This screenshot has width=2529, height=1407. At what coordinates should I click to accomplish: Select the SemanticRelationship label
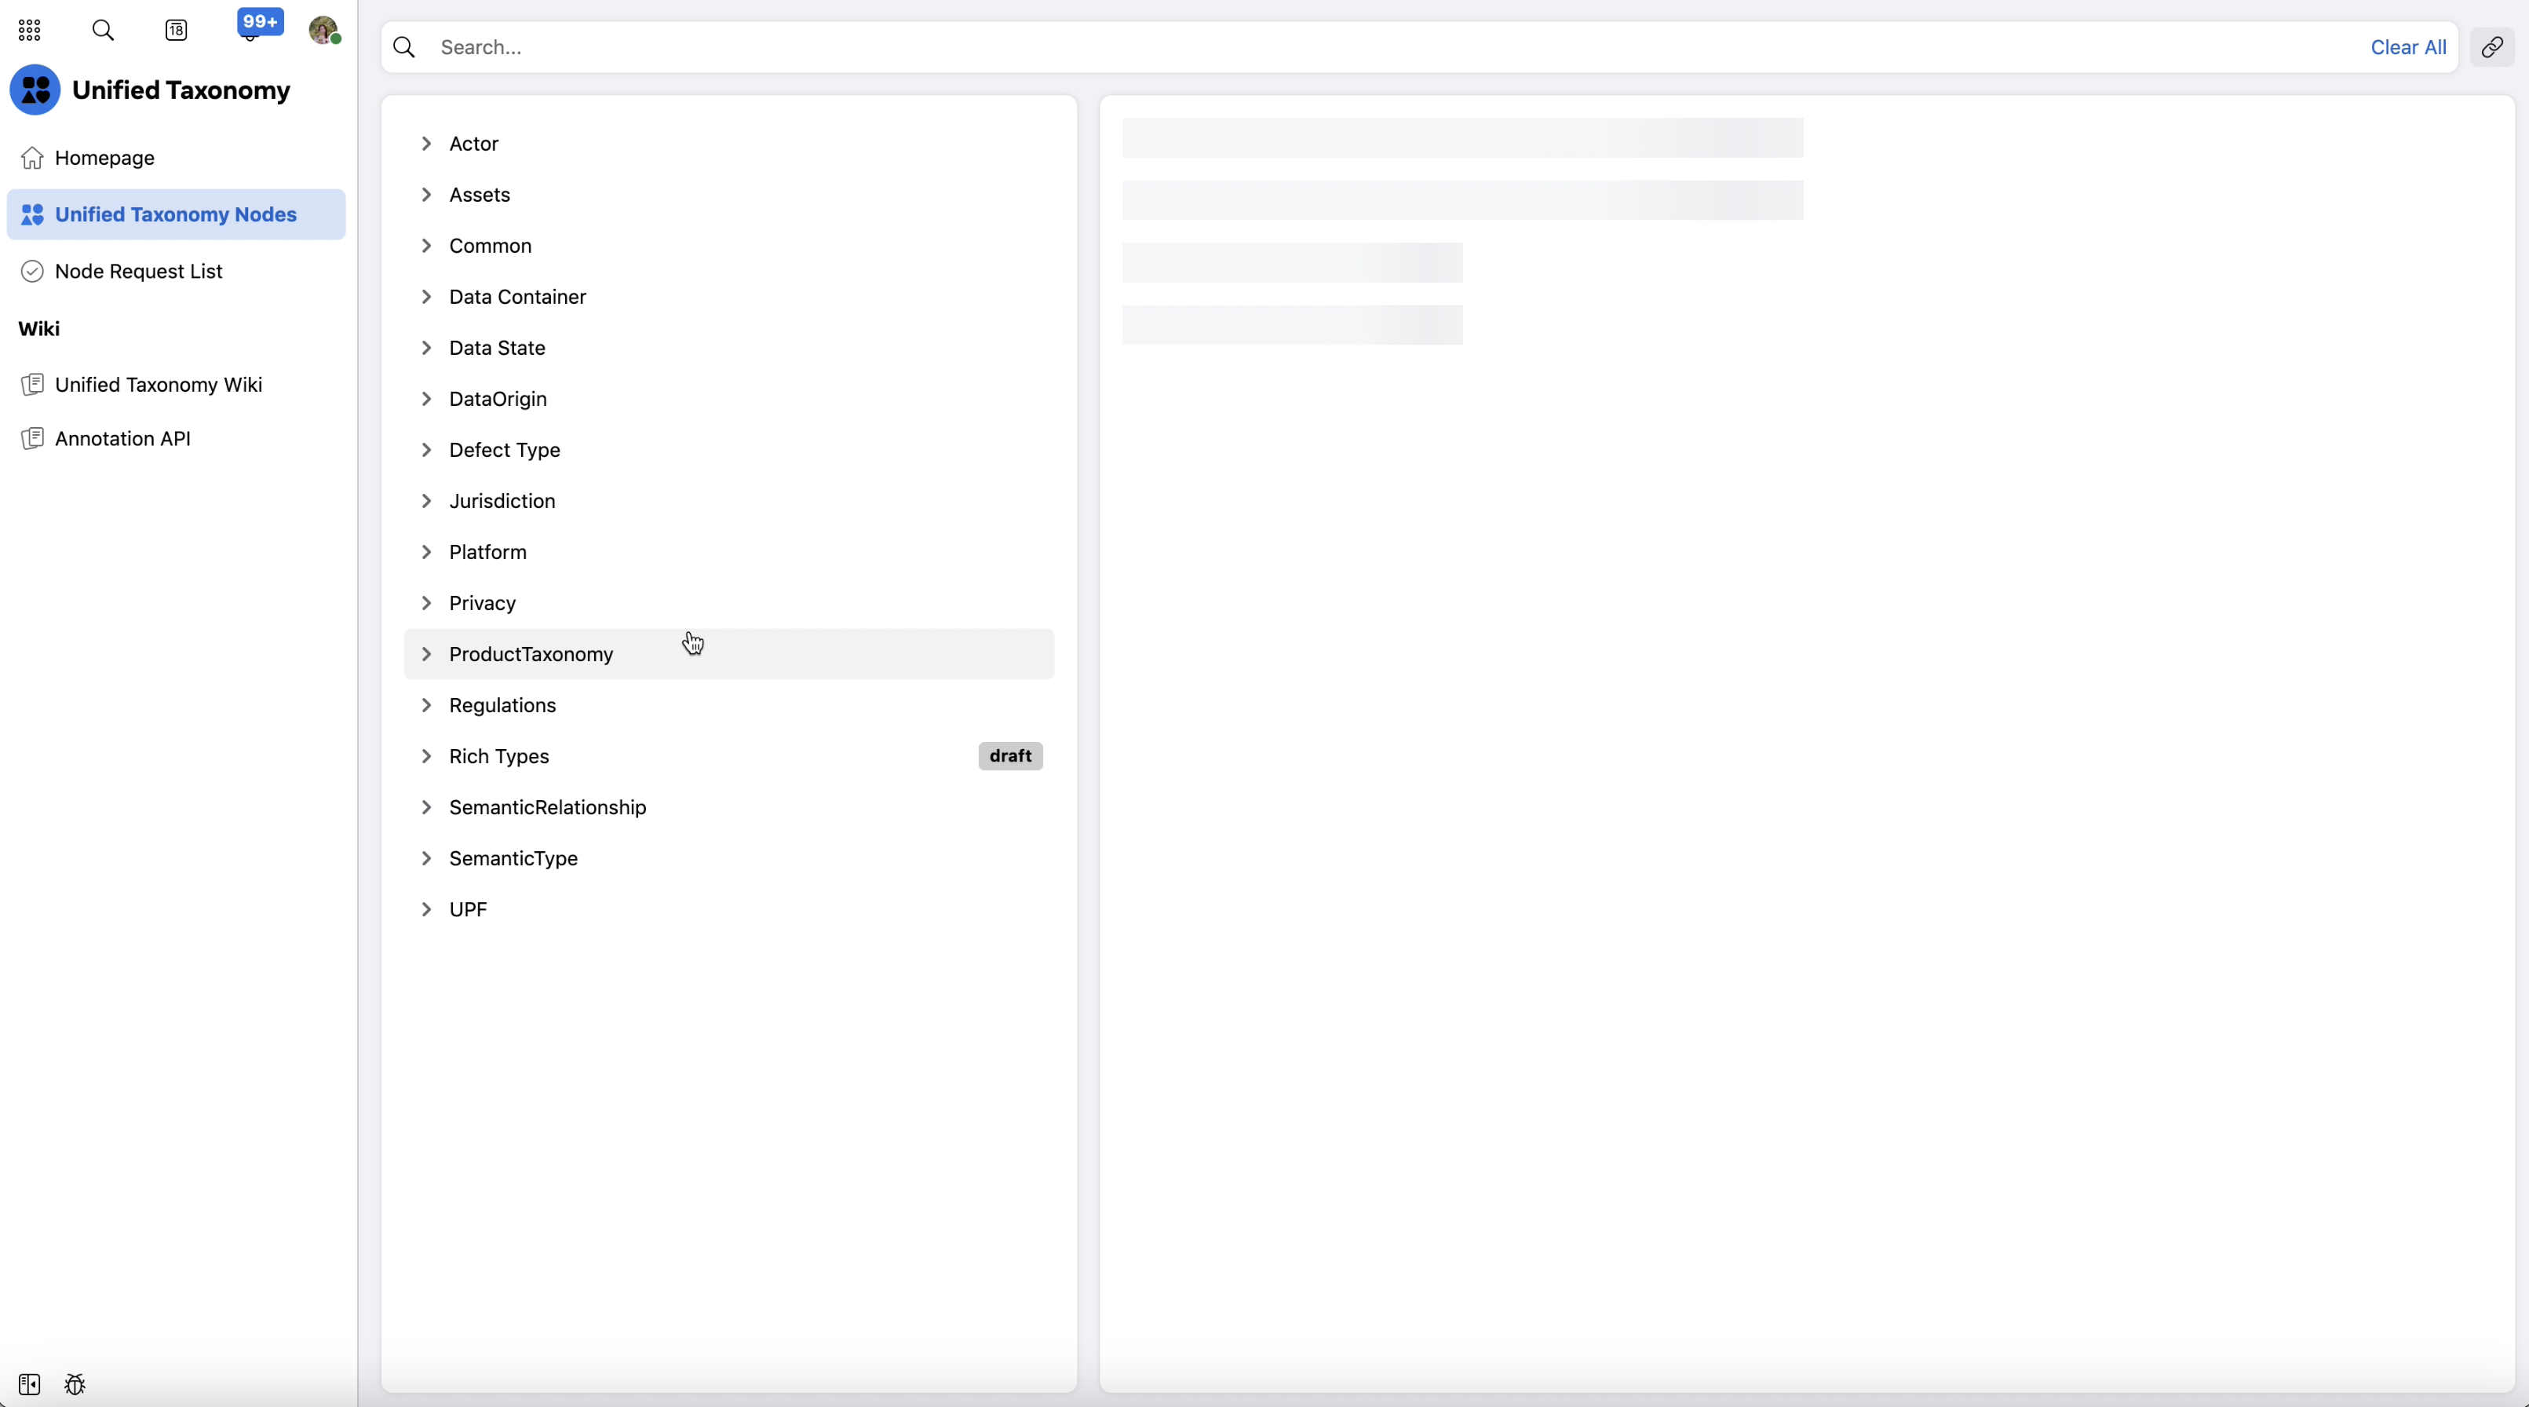click(548, 807)
